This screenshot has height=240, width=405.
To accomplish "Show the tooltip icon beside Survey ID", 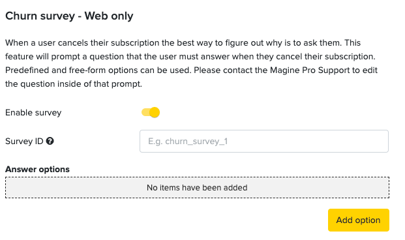I will pyautogui.click(x=50, y=141).
